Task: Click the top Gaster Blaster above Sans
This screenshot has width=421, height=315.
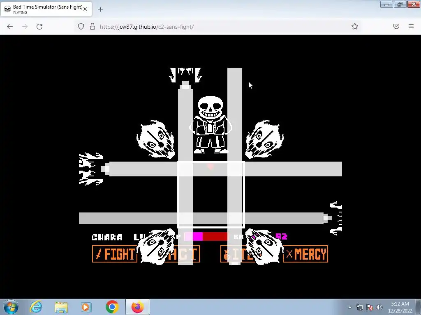Action: pos(185,75)
